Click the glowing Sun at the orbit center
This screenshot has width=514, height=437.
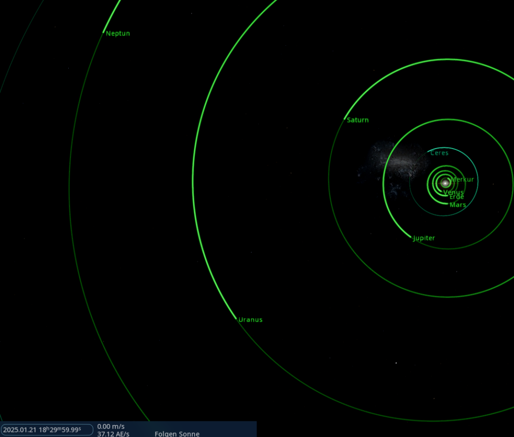pyautogui.click(x=445, y=183)
